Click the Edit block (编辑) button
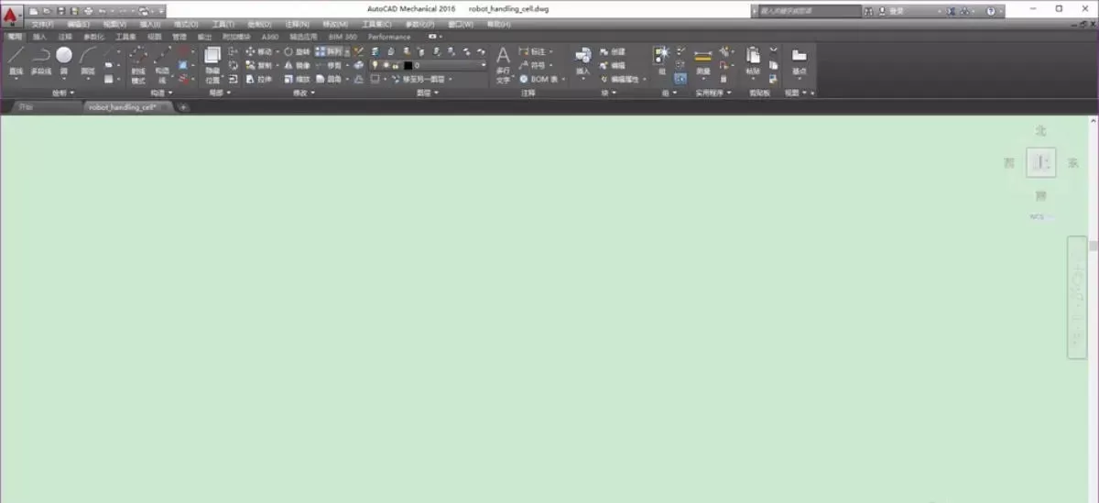Screen dimensions: 1099x503 tap(613, 65)
